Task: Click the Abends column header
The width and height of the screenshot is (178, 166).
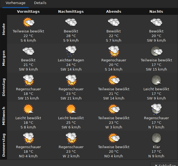Action: pyautogui.click(x=114, y=11)
